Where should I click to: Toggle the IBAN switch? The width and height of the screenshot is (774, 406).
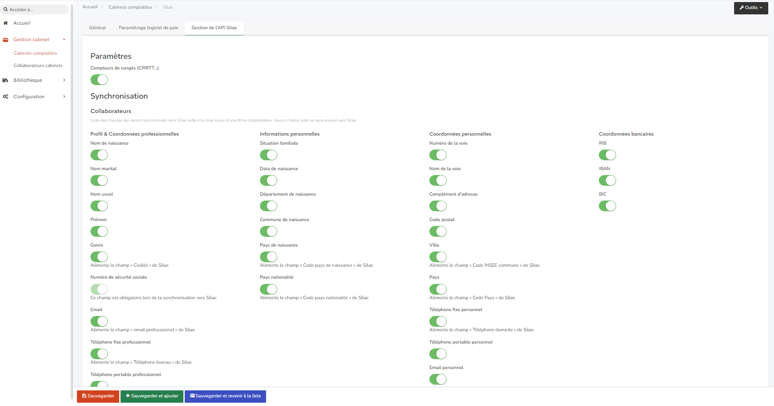point(607,180)
